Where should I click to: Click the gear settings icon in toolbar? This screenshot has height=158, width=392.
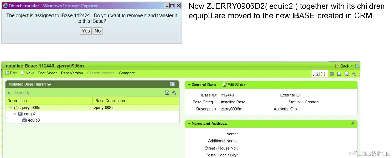332,74
